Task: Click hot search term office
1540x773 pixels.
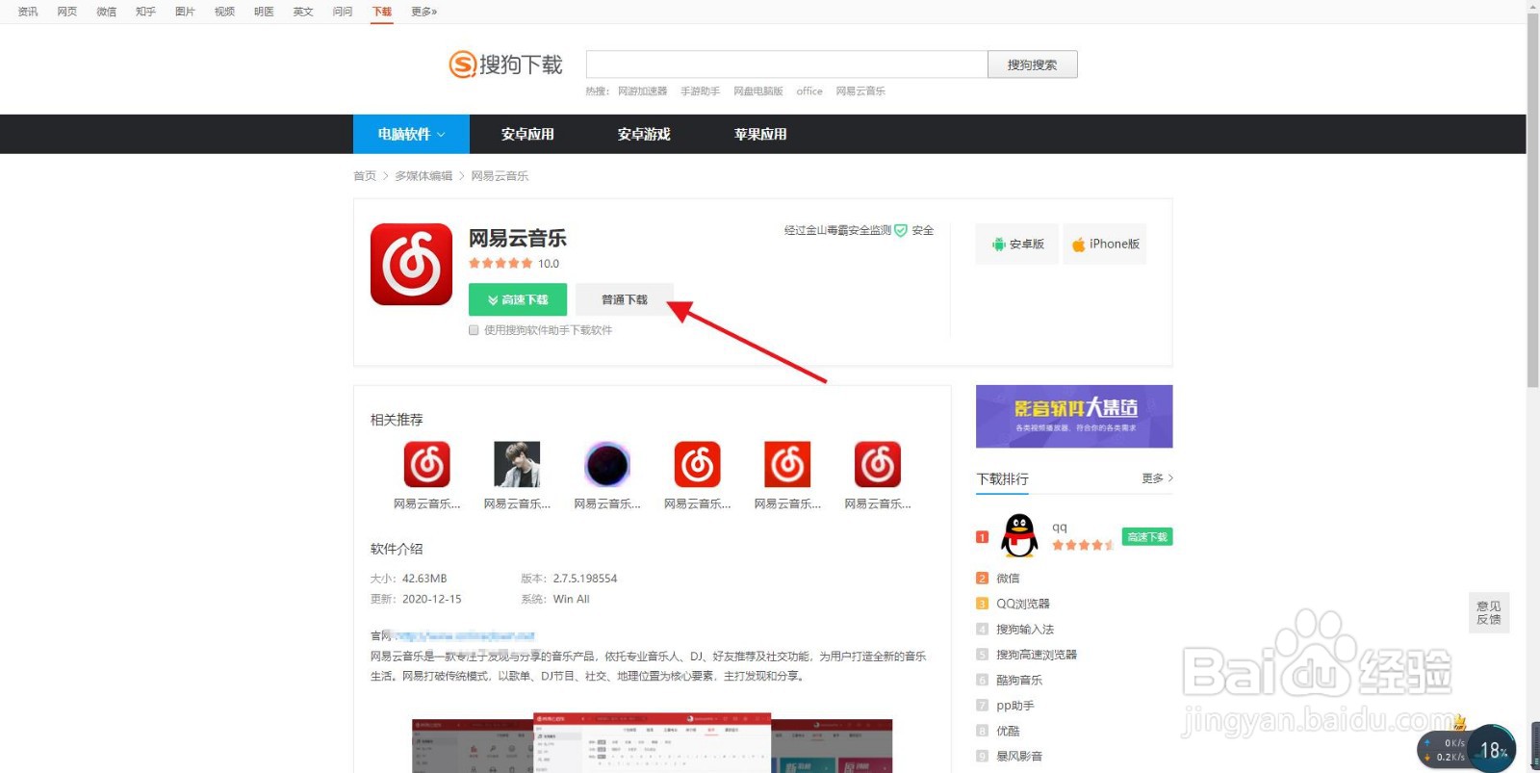Action: [809, 91]
